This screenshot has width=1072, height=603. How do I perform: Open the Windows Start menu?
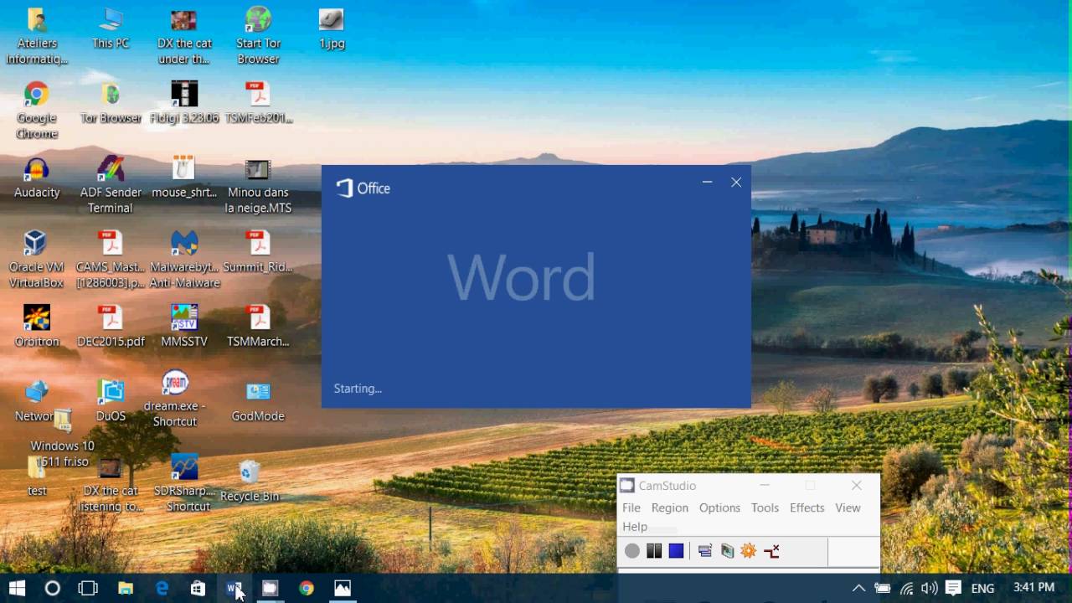coord(17,589)
